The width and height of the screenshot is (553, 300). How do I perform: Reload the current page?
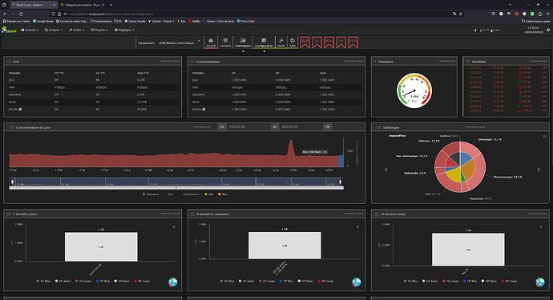21,14
